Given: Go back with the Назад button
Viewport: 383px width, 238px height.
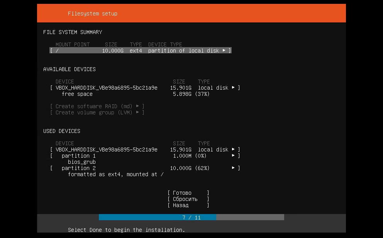Looking at the screenshot, I should [188, 205].
